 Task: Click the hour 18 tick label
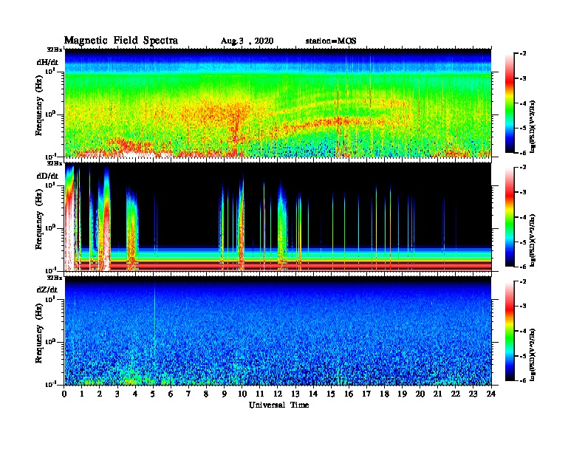[x=384, y=394]
